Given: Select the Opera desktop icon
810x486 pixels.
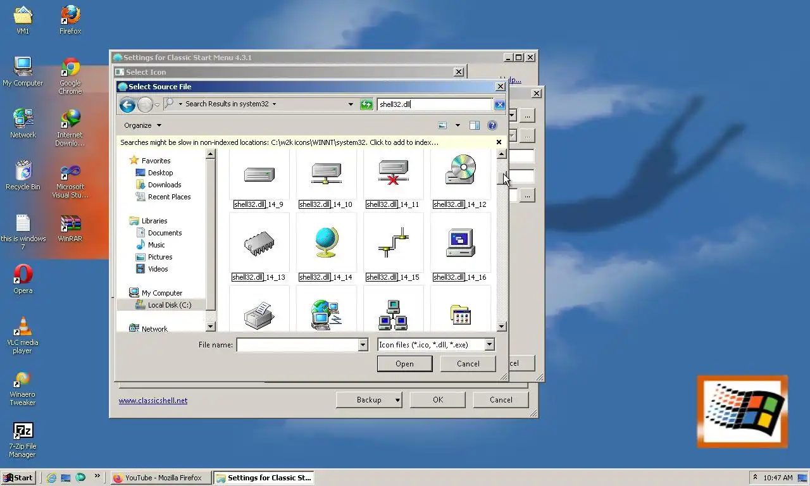Looking at the screenshot, I should tap(23, 279).
